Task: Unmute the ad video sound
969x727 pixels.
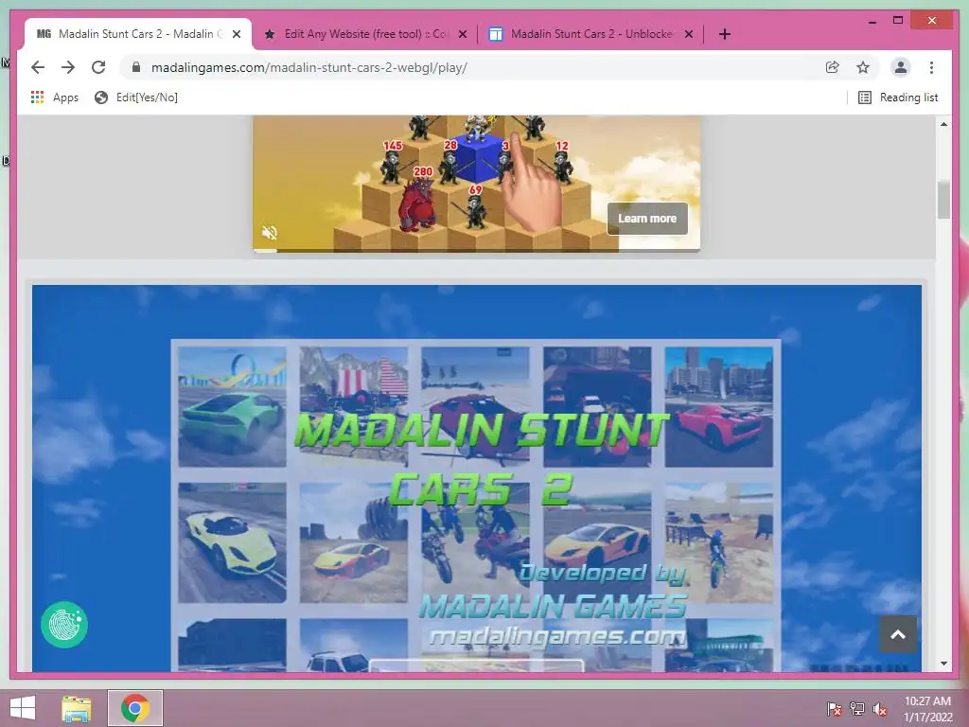Action: click(270, 233)
